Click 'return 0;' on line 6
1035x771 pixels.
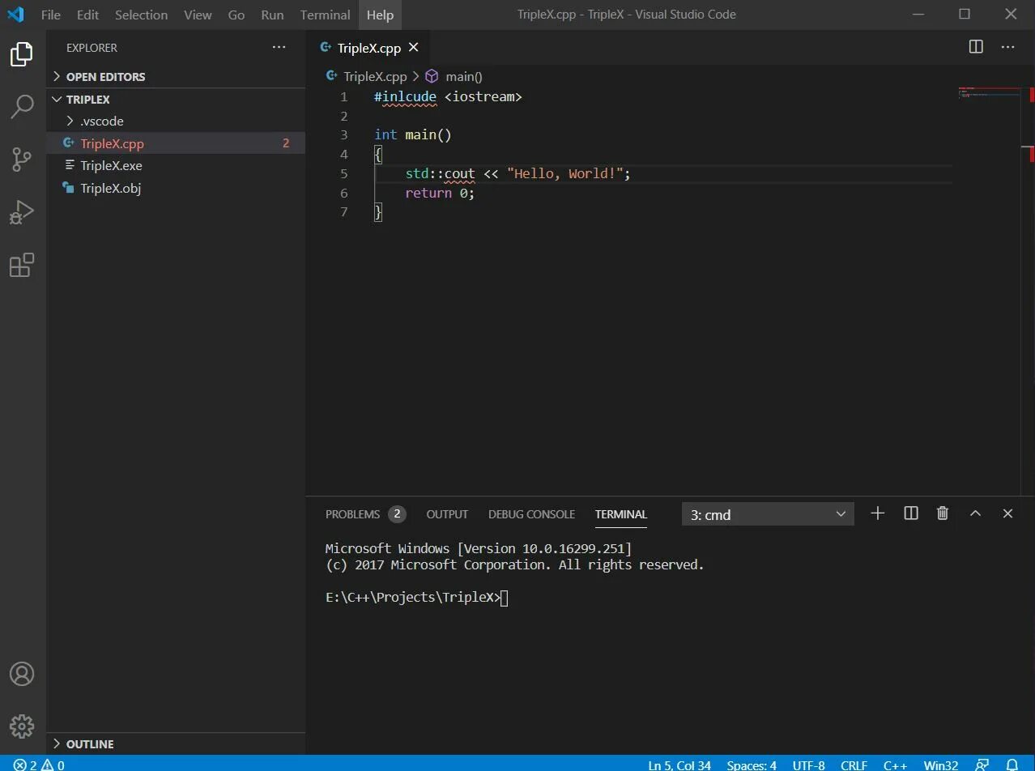click(440, 193)
